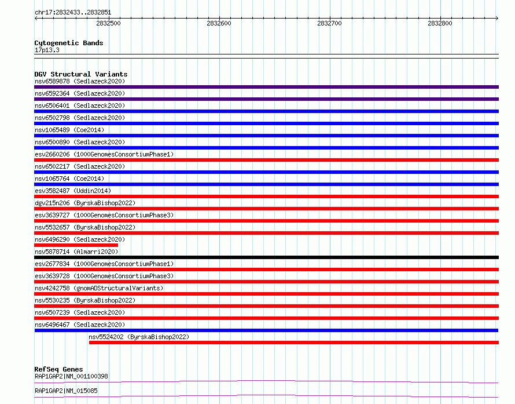Click the blue bar under nsv1065489

pos(266,136)
